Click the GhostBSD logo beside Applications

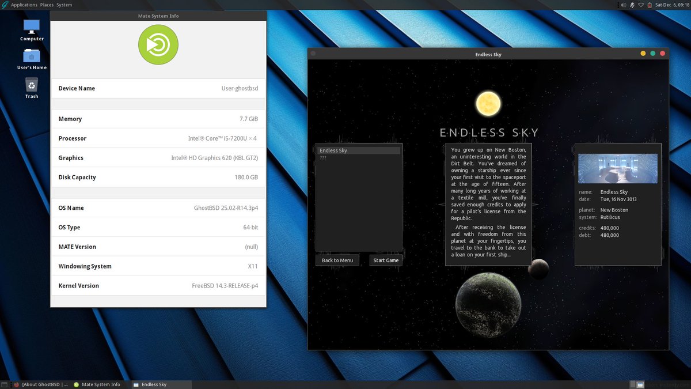coord(5,5)
